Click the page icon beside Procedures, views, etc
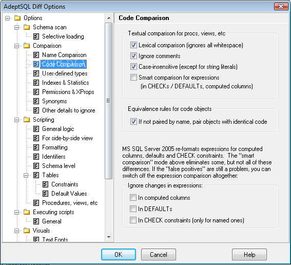291x265 pixels. (x=36, y=203)
